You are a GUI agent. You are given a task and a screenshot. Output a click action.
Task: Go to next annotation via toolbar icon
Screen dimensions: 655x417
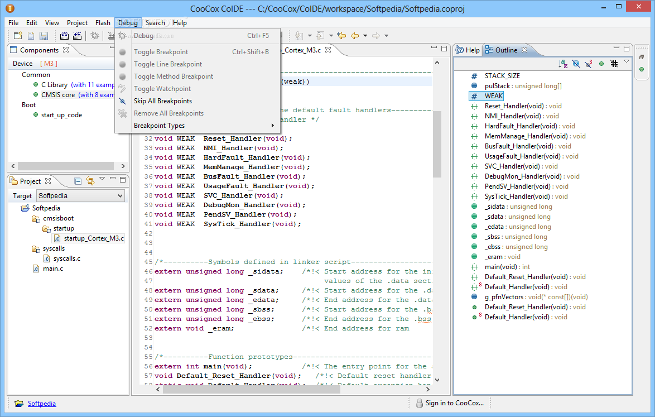click(299, 36)
